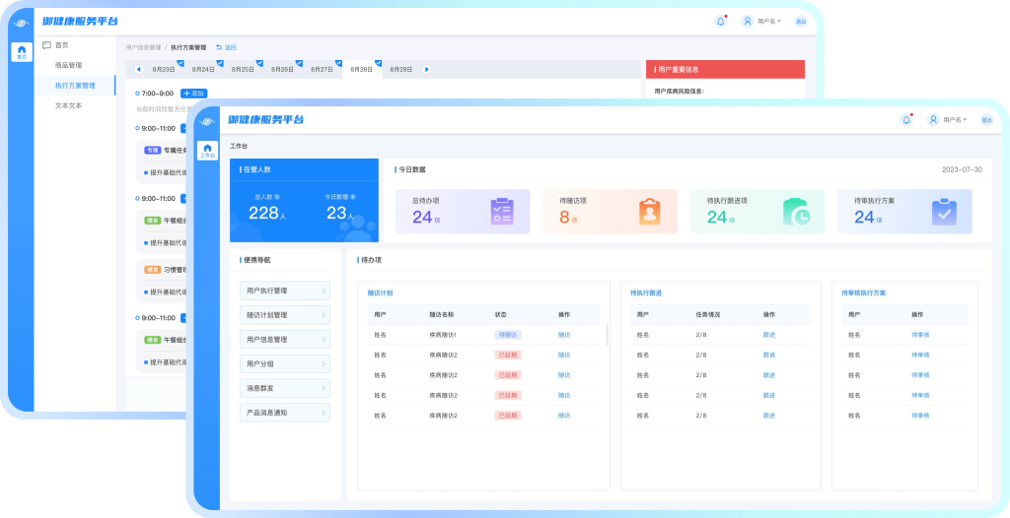Click the 随访名称 column header
This screenshot has width=1010, height=518.
(441, 315)
